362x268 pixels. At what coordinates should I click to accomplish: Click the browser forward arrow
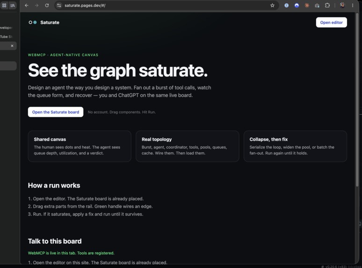point(36,5)
